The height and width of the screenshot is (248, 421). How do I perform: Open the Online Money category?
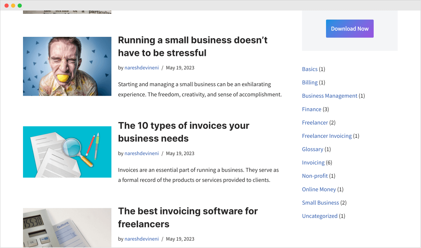(x=319, y=189)
